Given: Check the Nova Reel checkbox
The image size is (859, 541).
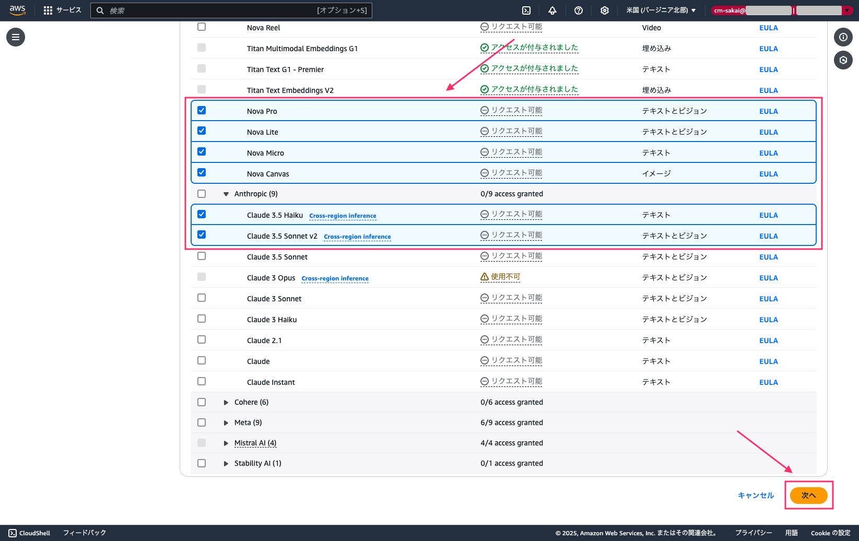Looking at the screenshot, I should tap(202, 27).
